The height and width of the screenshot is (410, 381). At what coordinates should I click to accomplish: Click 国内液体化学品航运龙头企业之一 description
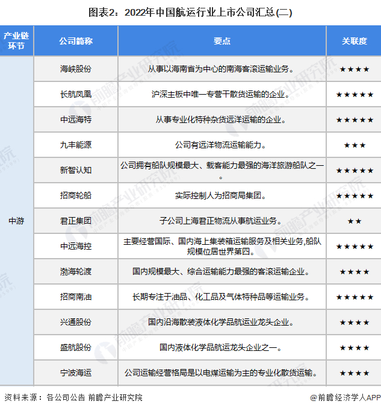(x=221, y=347)
